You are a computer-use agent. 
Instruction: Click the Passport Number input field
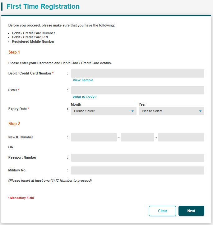(137, 158)
